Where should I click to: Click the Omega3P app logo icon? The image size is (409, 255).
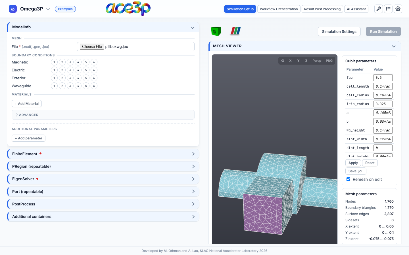tap(13, 9)
